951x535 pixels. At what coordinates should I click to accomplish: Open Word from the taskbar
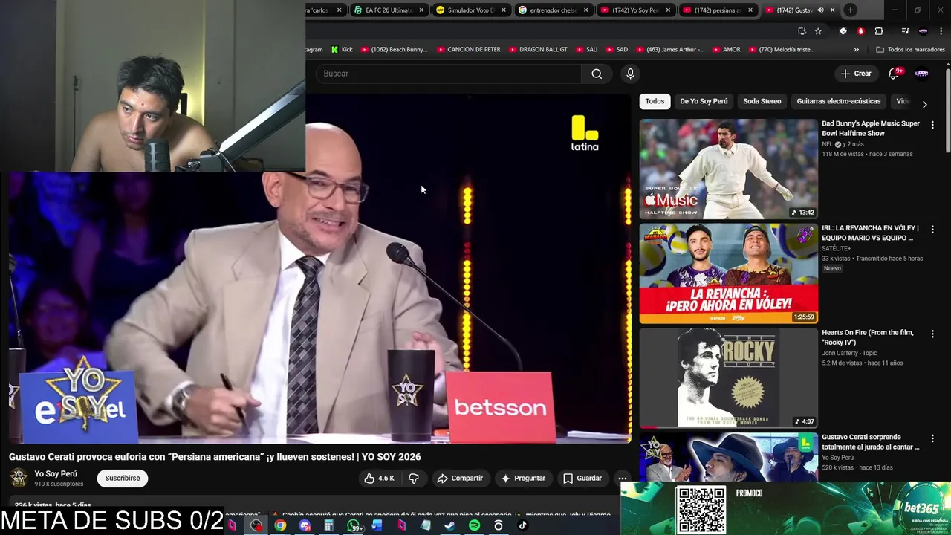(x=377, y=525)
